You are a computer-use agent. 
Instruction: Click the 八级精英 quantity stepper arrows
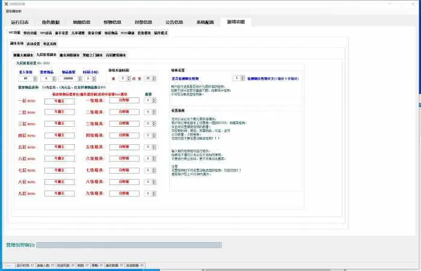pos(154,182)
